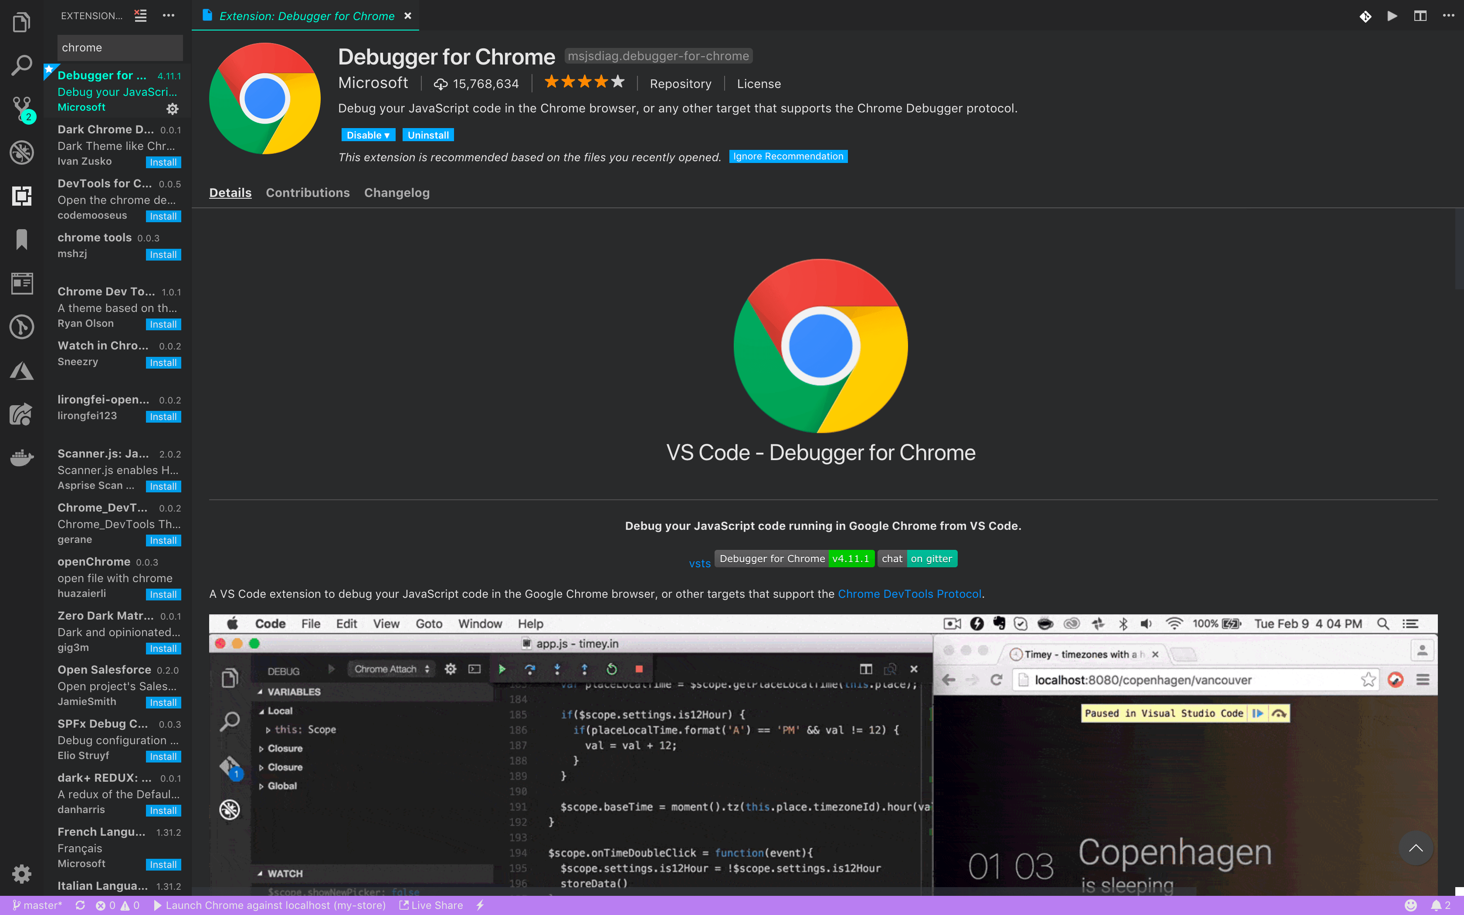The width and height of the screenshot is (1464, 915).
Task: Switch to the Changelog tab
Action: click(x=397, y=193)
